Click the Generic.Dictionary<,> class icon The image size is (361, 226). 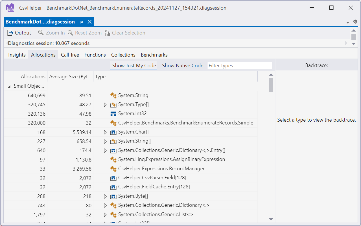pyautogui.click(x=113, y=205)
